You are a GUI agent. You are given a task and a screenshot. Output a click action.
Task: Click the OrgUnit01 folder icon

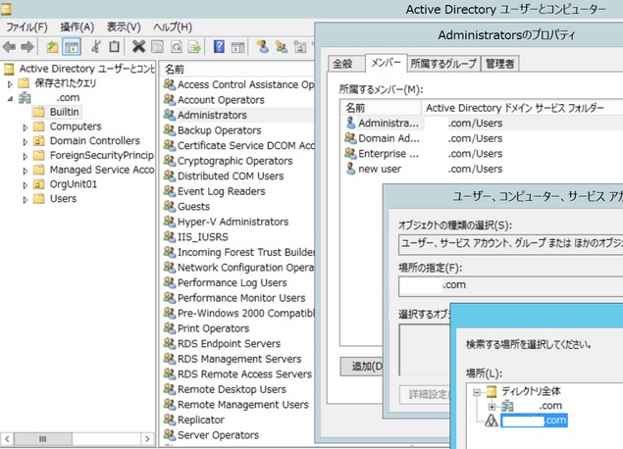(38, 184)
